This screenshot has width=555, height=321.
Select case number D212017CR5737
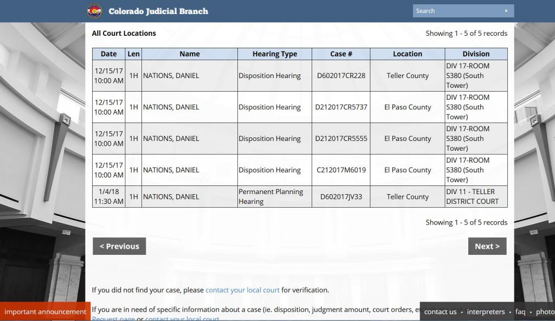[x=341, y=107]
